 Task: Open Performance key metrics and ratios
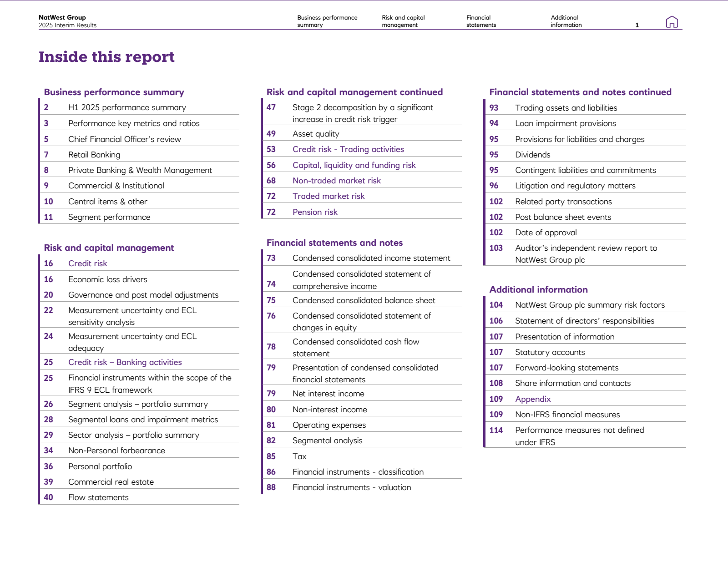click(134, 123)
